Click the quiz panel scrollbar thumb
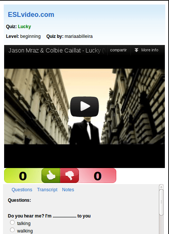 click(x=161, y=202)
